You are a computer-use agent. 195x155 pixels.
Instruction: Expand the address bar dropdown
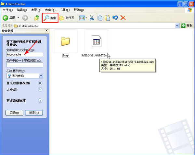[x=177, y=26]
